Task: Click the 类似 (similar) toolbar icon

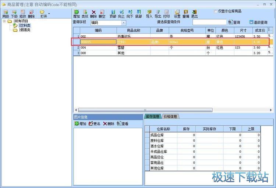Action: pos(85,14)
